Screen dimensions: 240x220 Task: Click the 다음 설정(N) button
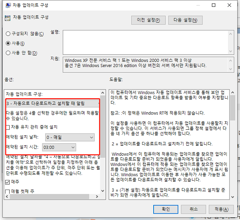[x=185, y=20]
